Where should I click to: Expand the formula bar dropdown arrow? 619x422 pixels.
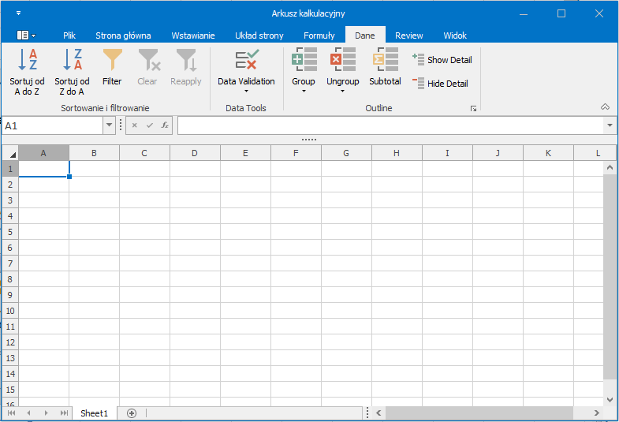(610, 125)
